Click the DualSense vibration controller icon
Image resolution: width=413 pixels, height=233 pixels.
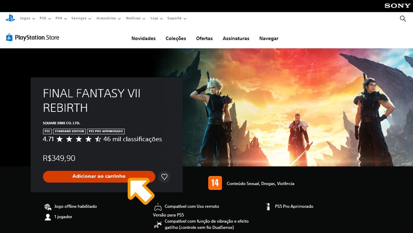(x=158, y=225)
